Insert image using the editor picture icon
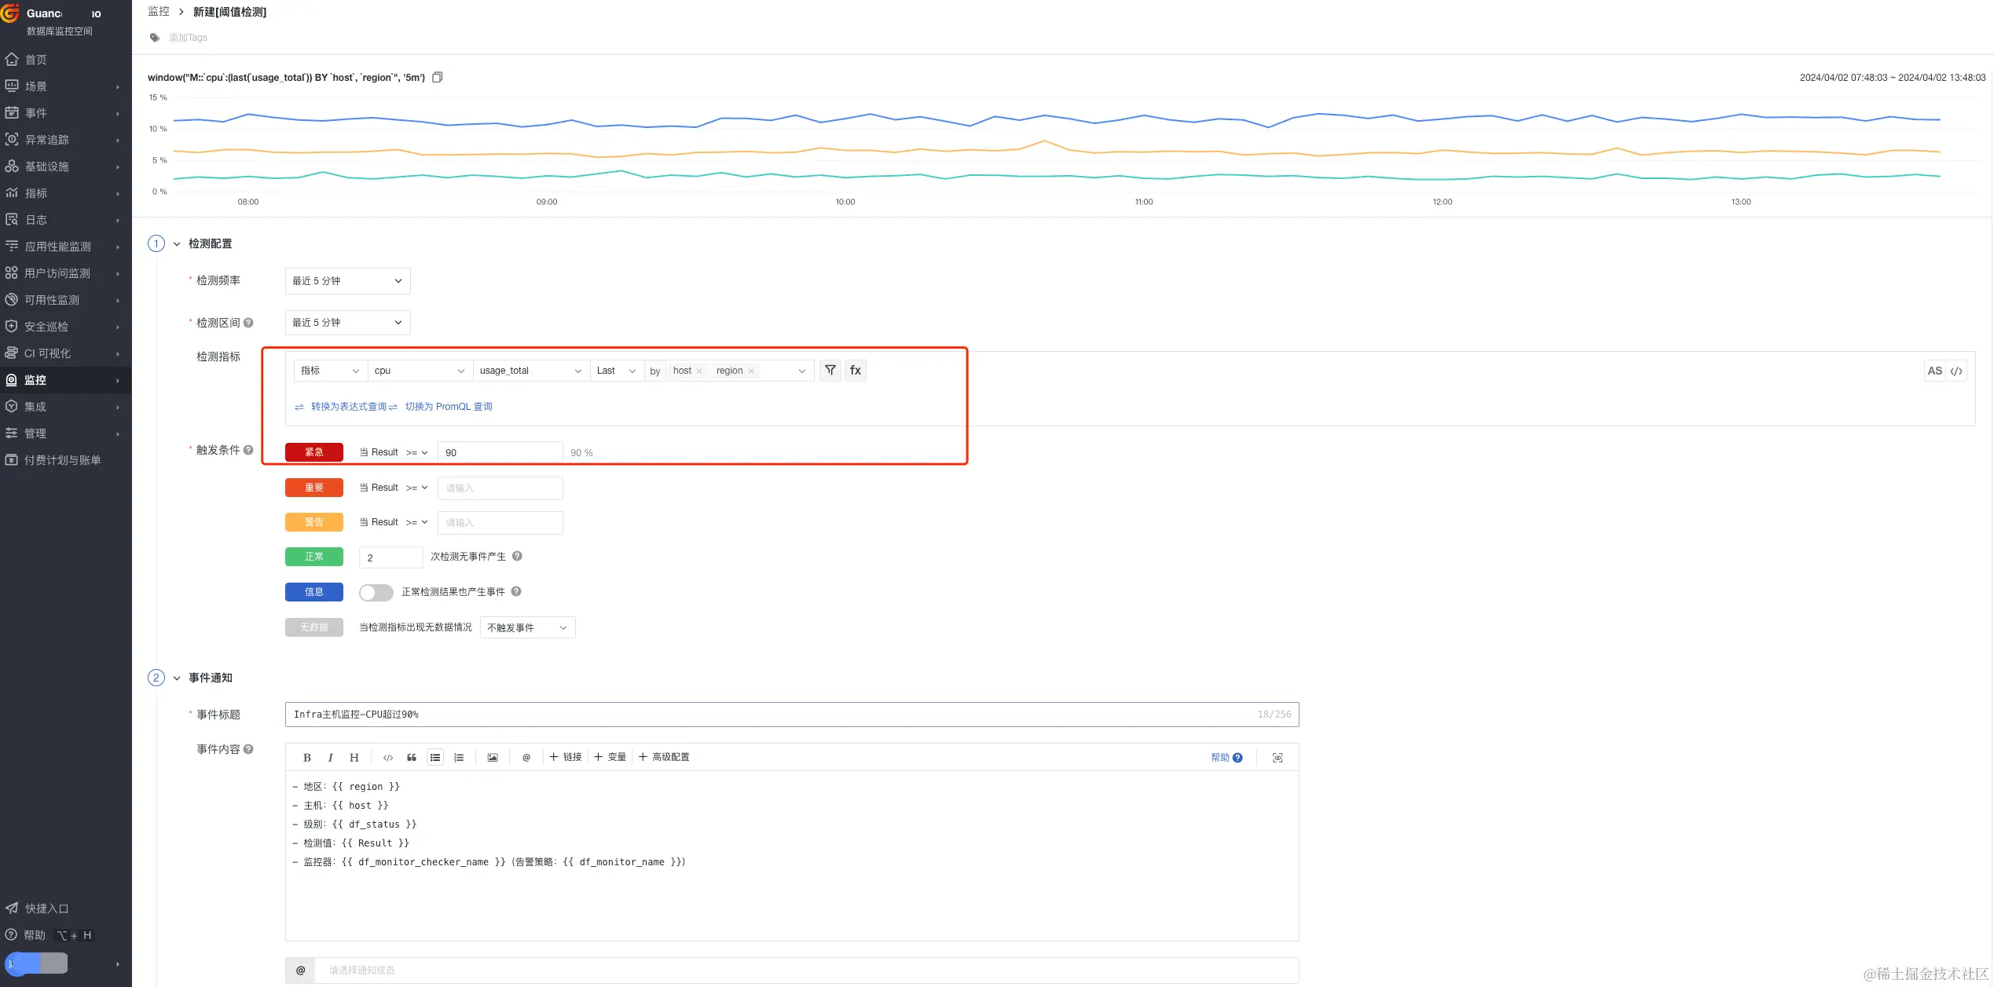Image resolution: width=1994 pixels, height=987 pixels. click(493, 758)
